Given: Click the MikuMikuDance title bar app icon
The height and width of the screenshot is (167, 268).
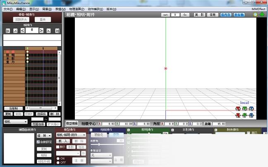Looking at the screenshot, I should tap(4, 3).
